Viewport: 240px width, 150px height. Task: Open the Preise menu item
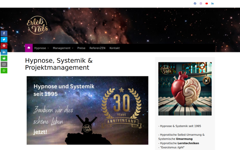81,48
